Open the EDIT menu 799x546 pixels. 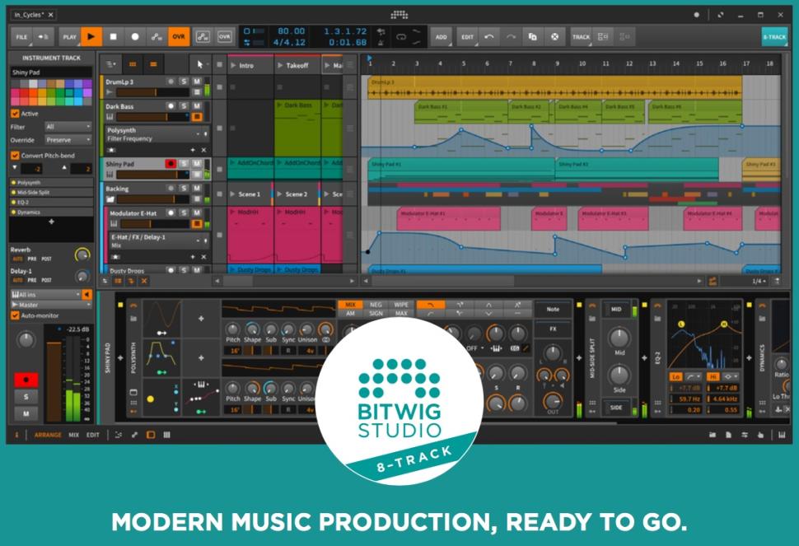(x=467, y=37)
